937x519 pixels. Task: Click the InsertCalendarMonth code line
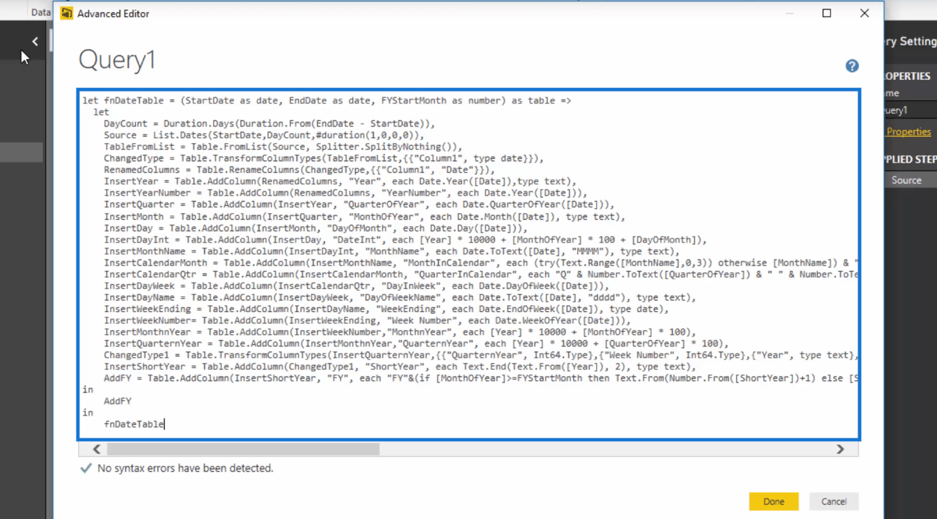coord(481,262)
